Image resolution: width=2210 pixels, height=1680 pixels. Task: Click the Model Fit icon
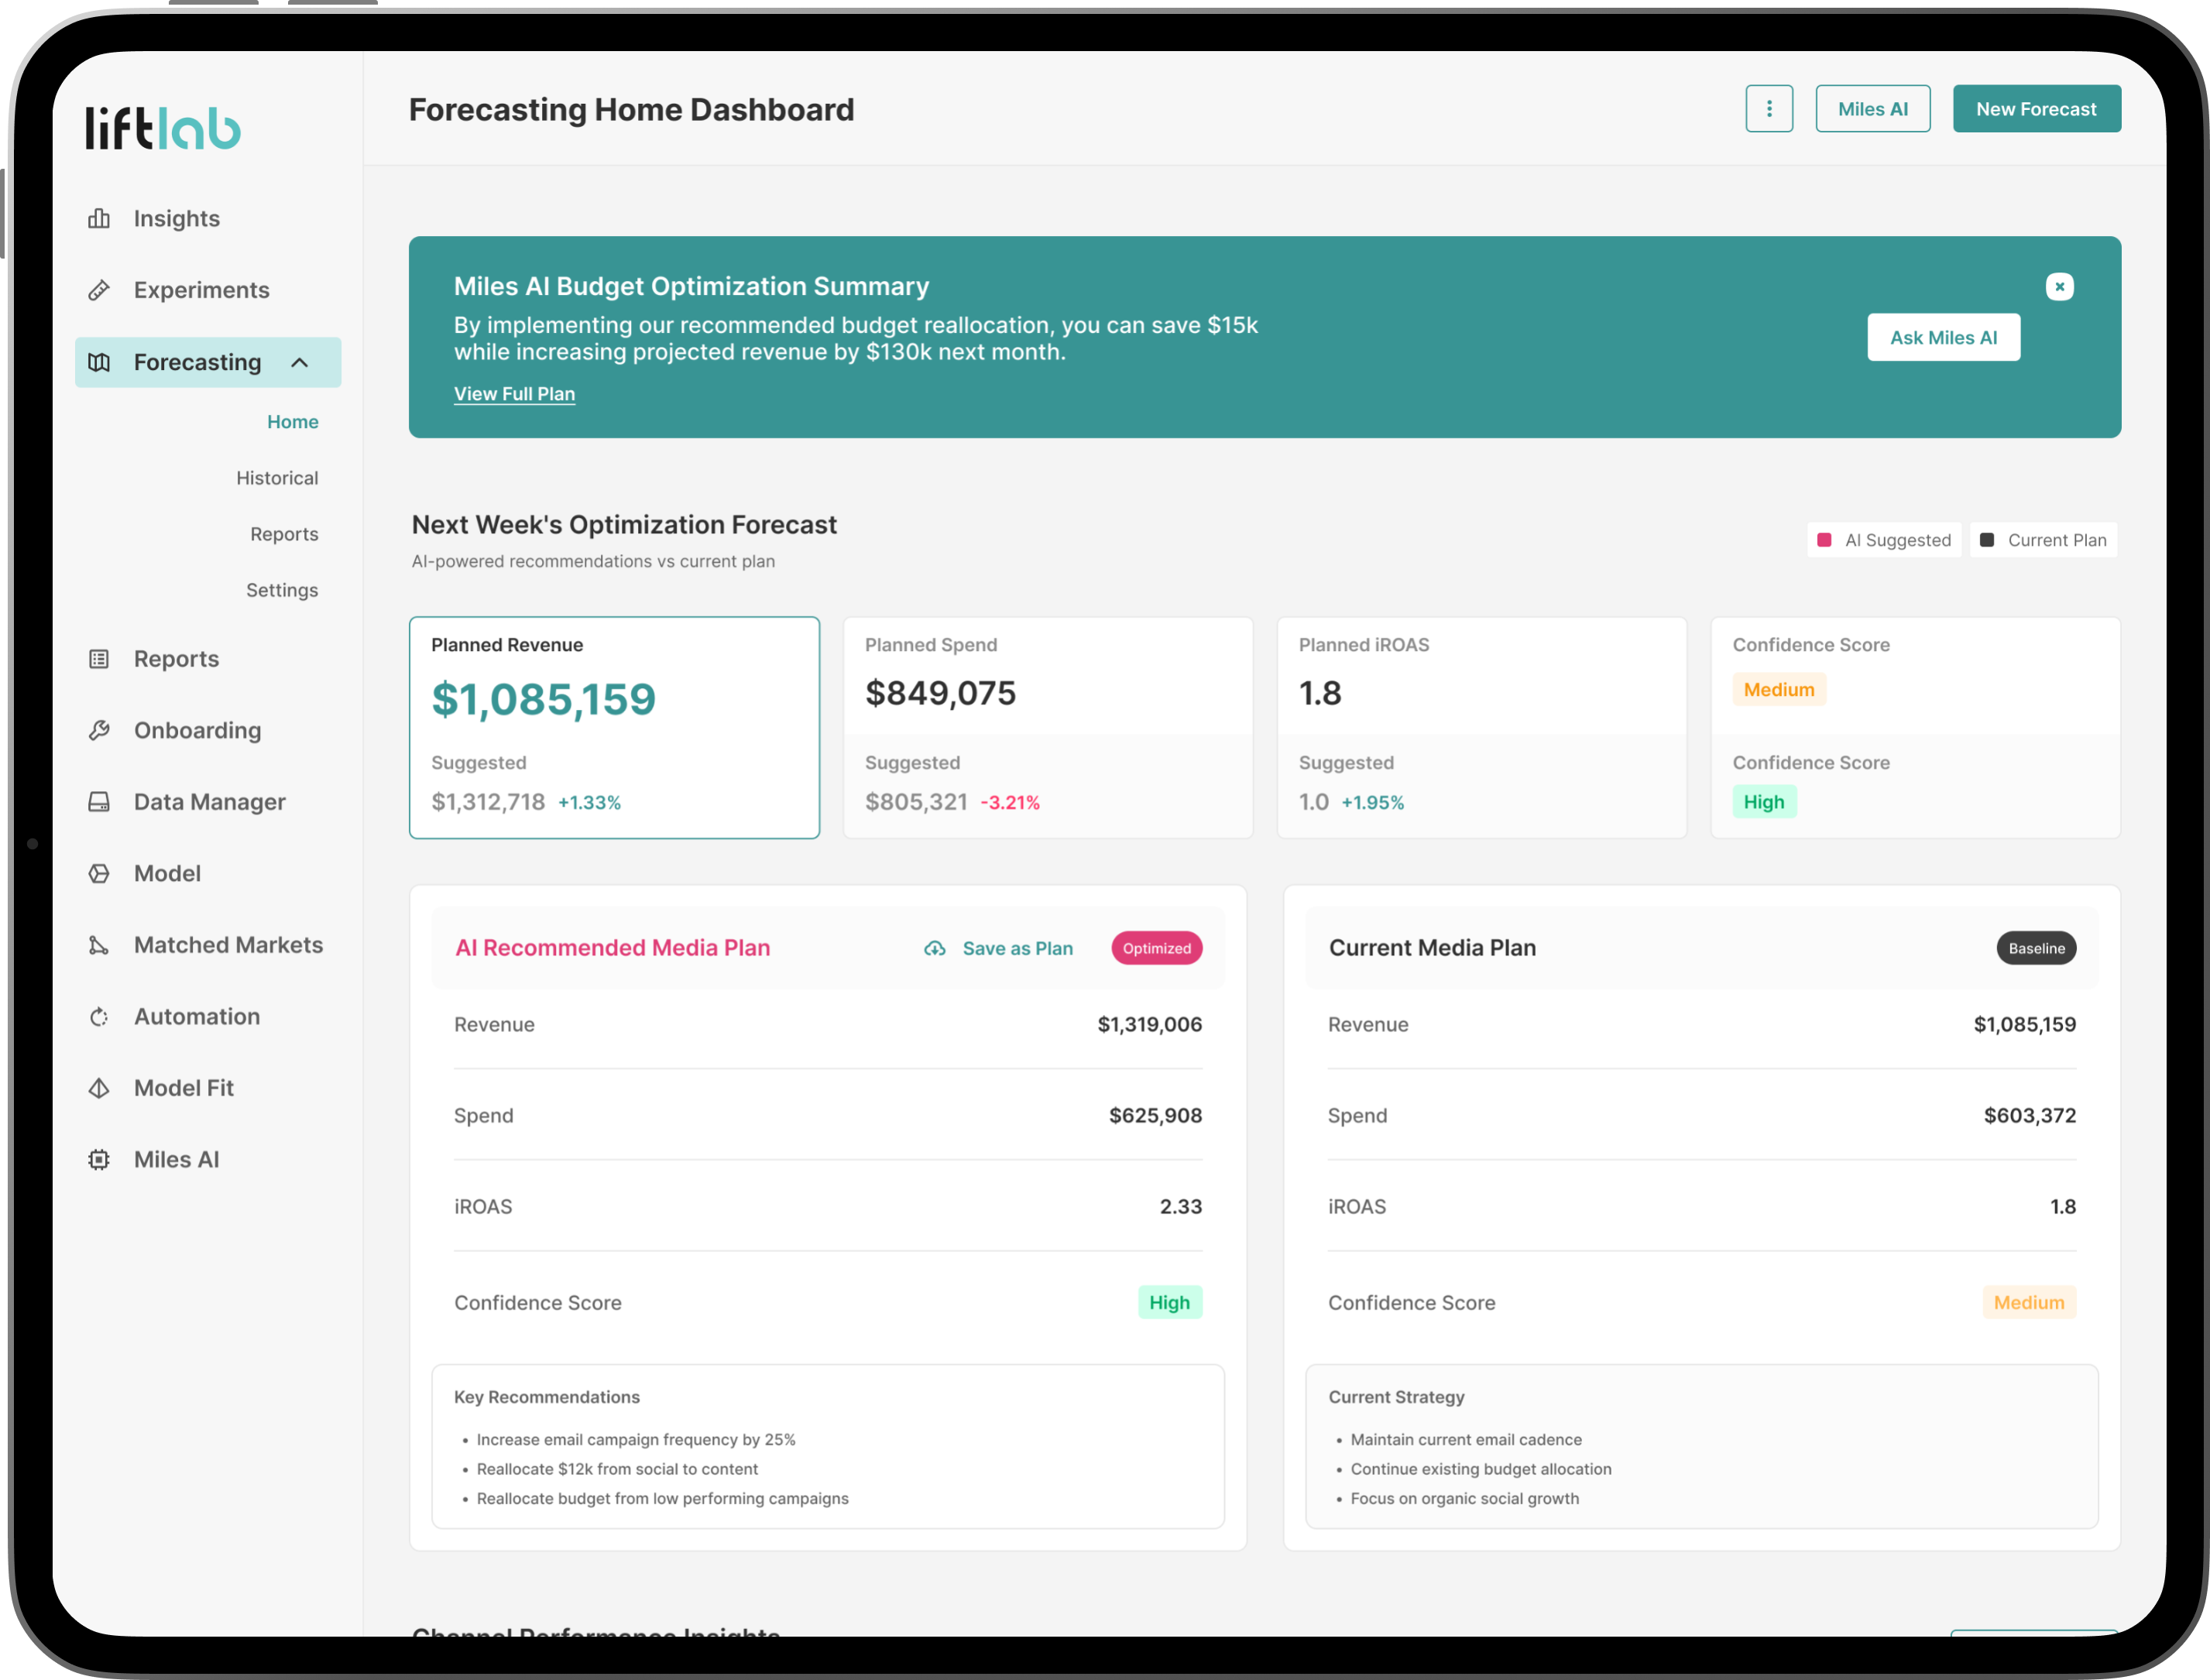tap(99, 1088)
